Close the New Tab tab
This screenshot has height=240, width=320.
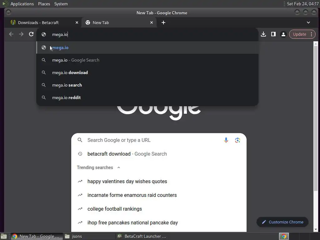pos(152,22)
